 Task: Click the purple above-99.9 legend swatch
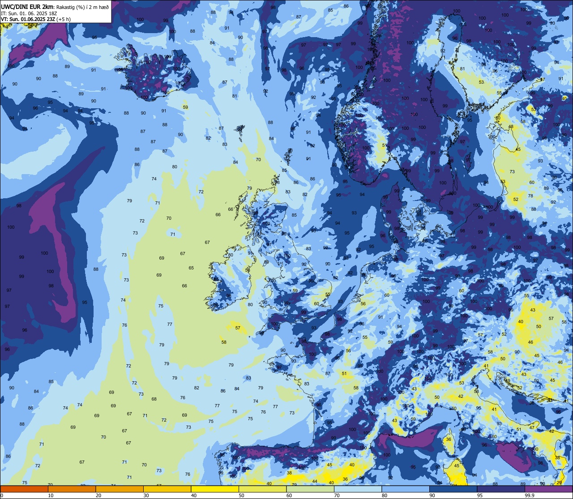point(548,489)
